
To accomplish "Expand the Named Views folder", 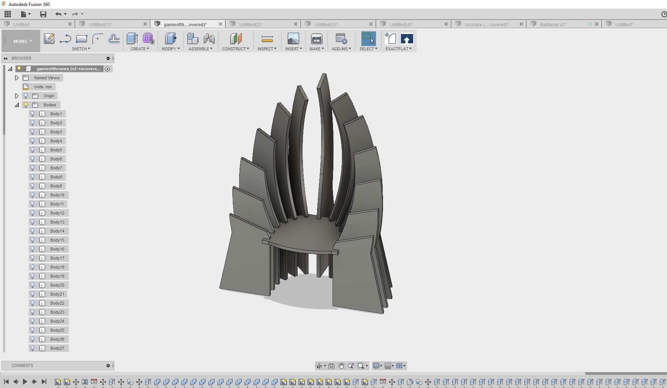I will (x=17, y=78).
